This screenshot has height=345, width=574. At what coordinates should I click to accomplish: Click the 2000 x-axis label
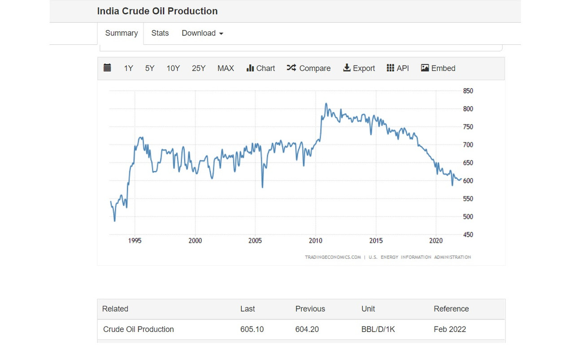tap(195, 241)
